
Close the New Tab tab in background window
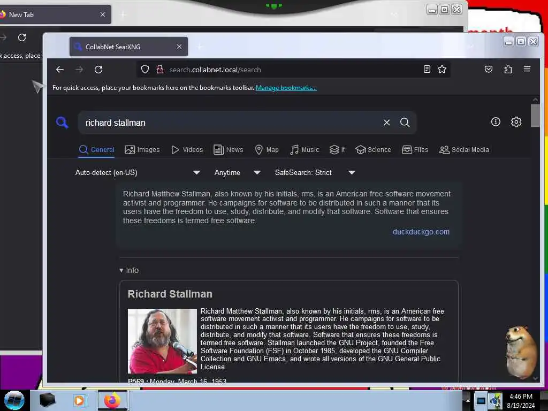pos(102,14)
